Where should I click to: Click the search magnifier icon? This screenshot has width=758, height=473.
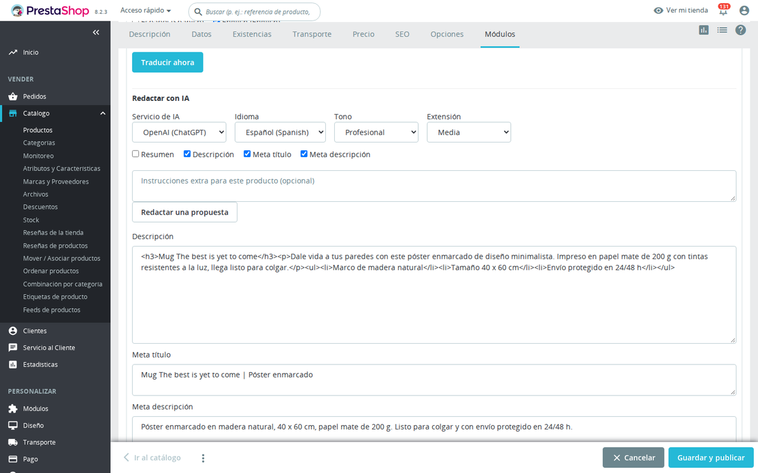point(198,11)
